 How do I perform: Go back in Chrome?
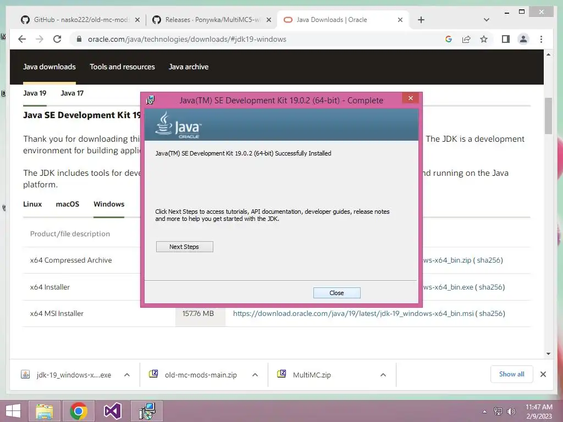click(x=22, y=39)
